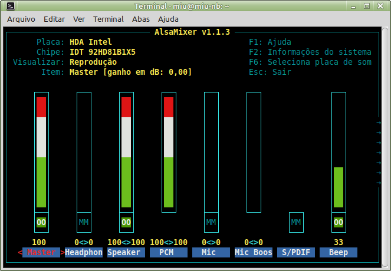Click the Mic Boost volume bar
This screenshot has height=271, width=391.
pos(254,152)
